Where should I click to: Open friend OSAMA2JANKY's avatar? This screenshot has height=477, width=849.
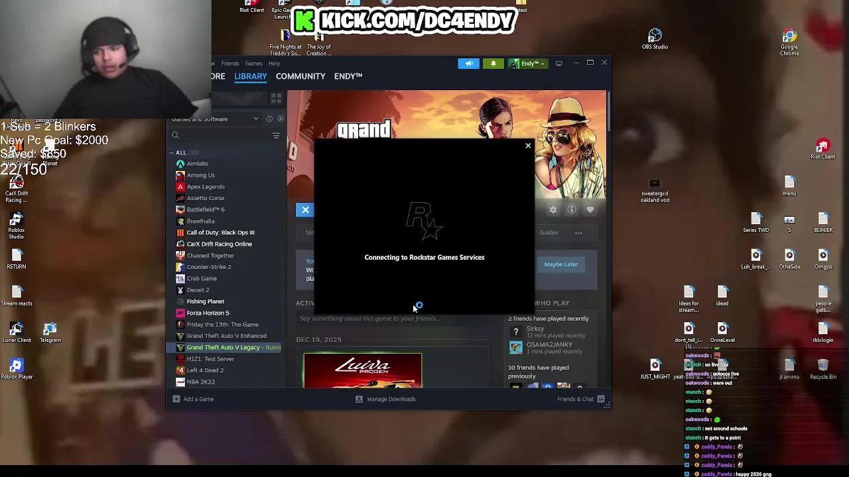pyautogui.click(x=515, y=347)
